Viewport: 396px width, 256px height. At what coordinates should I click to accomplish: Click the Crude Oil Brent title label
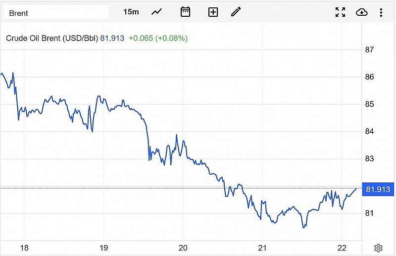click(52, 38)
